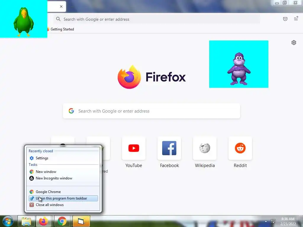This screenshot has height=227, width=303.
Task: Open the Reddit shortcut tile
Action: click(240, 148)
